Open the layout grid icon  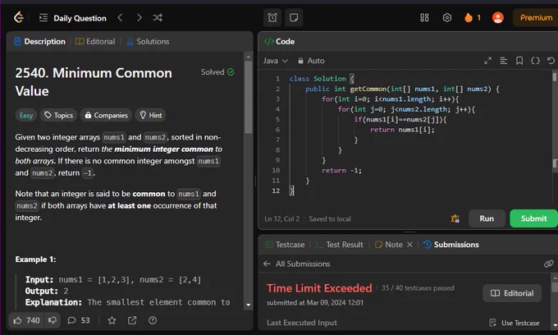(424, 17)
